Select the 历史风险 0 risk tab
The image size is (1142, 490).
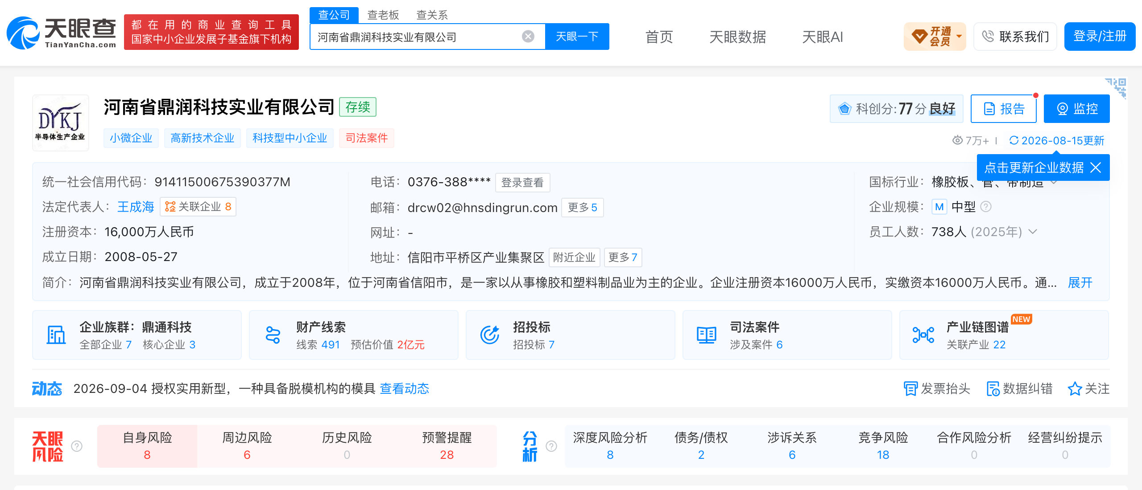tap(347, 446)
